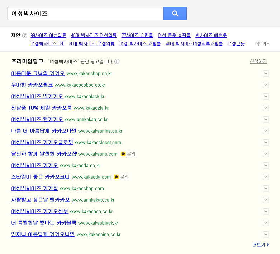This screenshot has height=254, width=280.
Task: Open suggestion 99사이즈 여성의류
Action: [48, 36]
